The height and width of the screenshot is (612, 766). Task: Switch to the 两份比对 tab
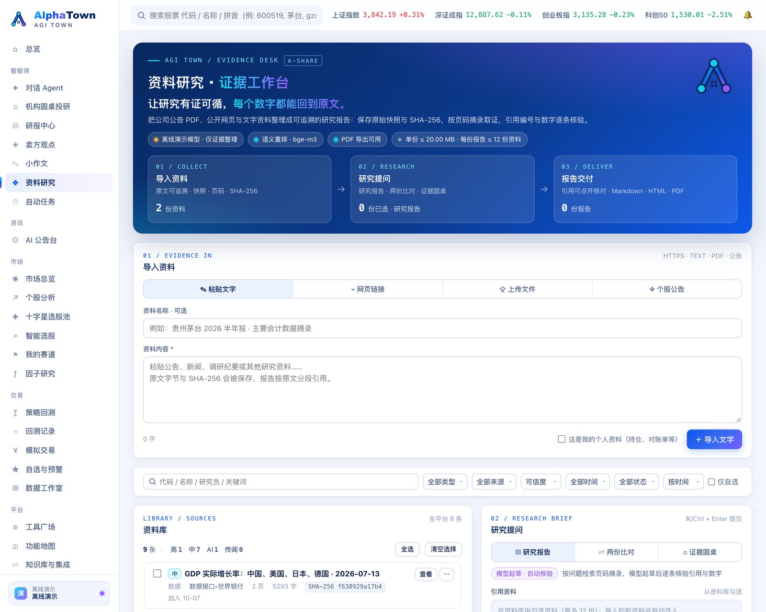[x=616, y=552]
